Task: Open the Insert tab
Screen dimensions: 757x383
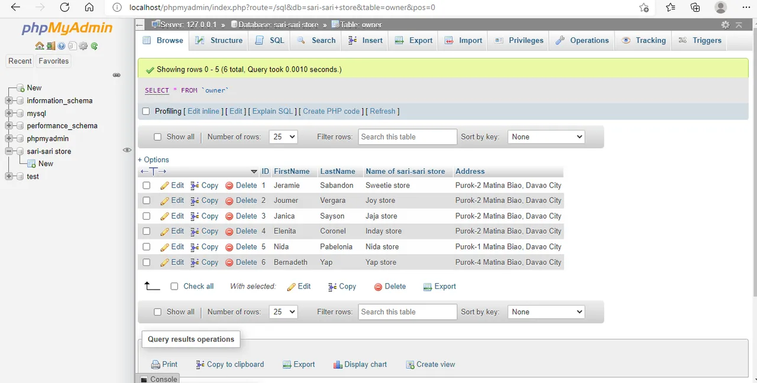Action: click(x=365, y=40)
